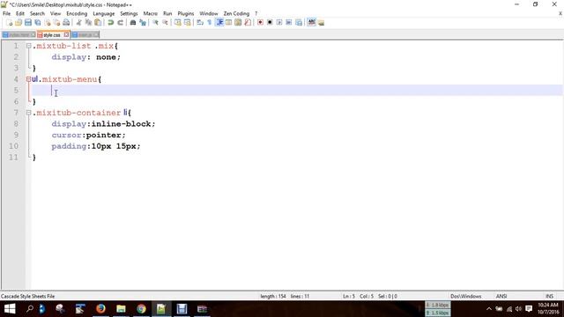Click the spell-check ABC toolbar icon

[311, 23]
